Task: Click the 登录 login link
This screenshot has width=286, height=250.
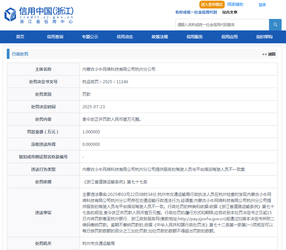Action: coord(262,5)
